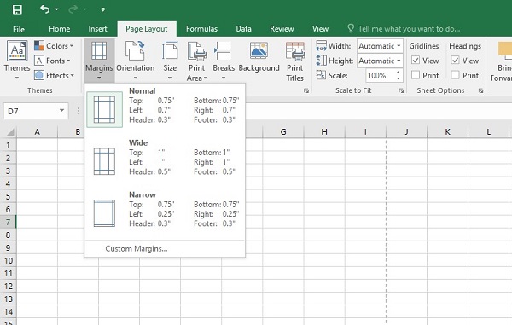Switch to the View tab
Image resolution: width=512 pixels, height=325 pixels.
pos(320,29)
